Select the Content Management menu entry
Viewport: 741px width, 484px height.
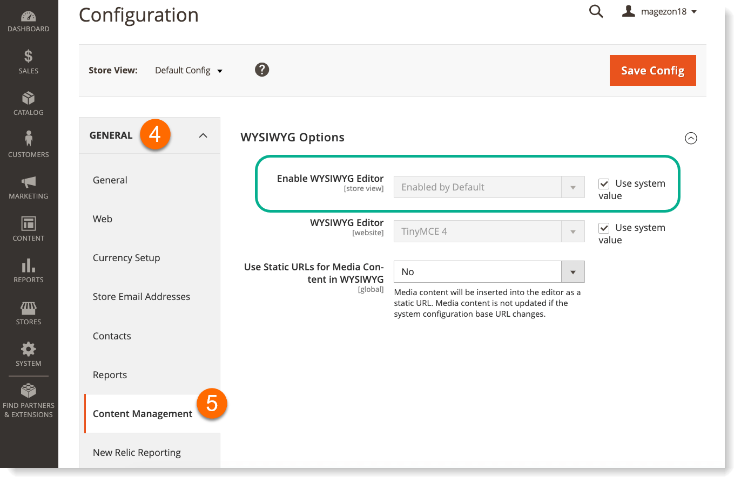tap(142, 413)
